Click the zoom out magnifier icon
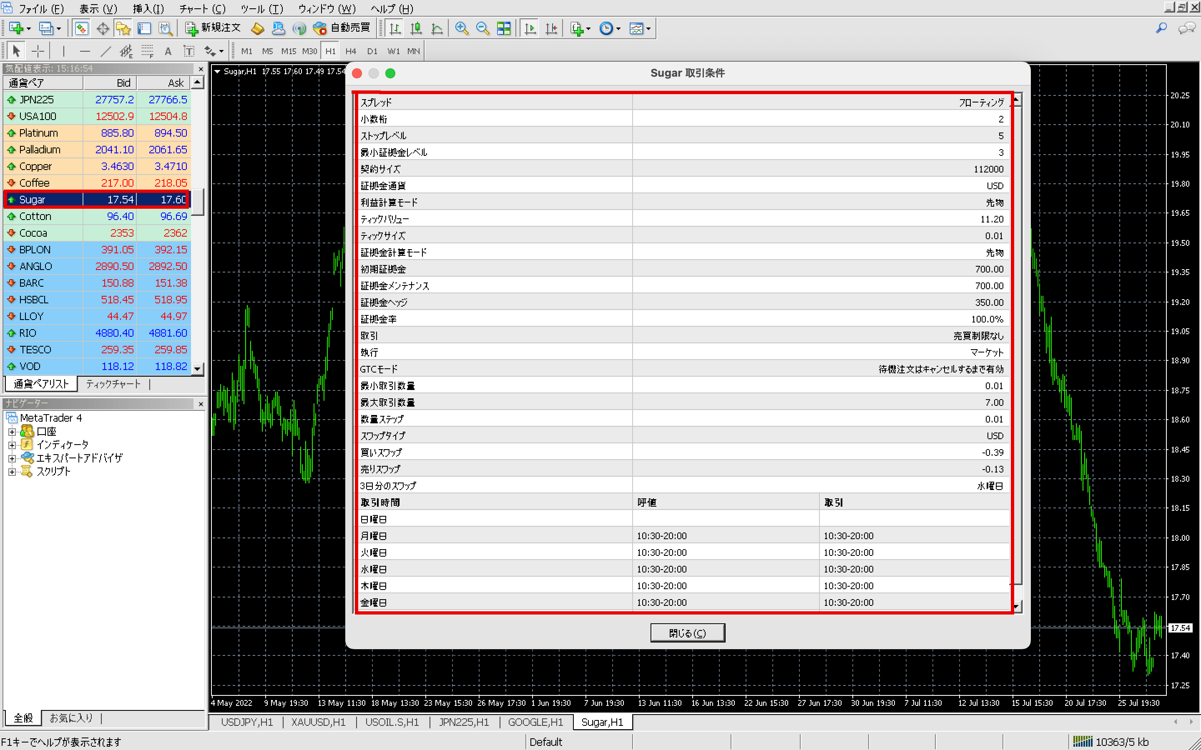Image resolution: width=1201 pixels, height=750 pixels. [482, 28]
